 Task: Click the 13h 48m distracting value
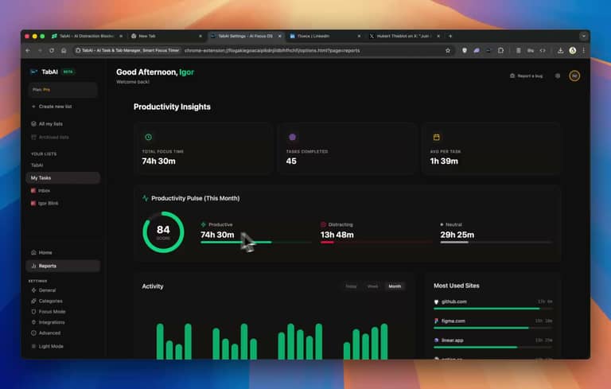tap(337, 235)
